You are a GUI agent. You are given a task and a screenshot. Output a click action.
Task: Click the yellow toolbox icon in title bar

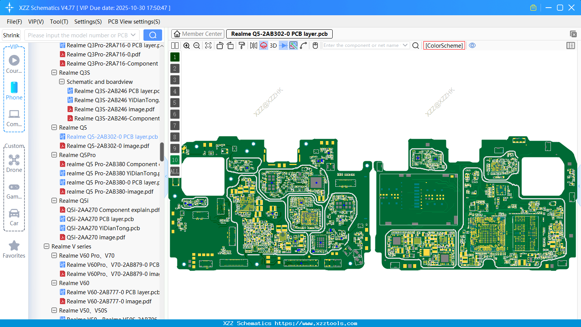coord(533,8)
